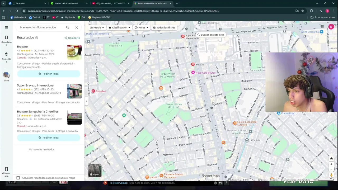Click the Bravazo red map pin
This screenshot has height=190, width=338.
tap(193, 64)
